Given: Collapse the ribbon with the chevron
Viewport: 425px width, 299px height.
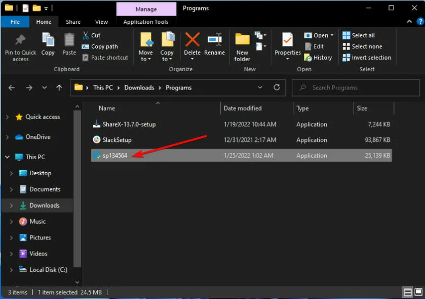Looking at the screenshot, I should coord(409,22).
